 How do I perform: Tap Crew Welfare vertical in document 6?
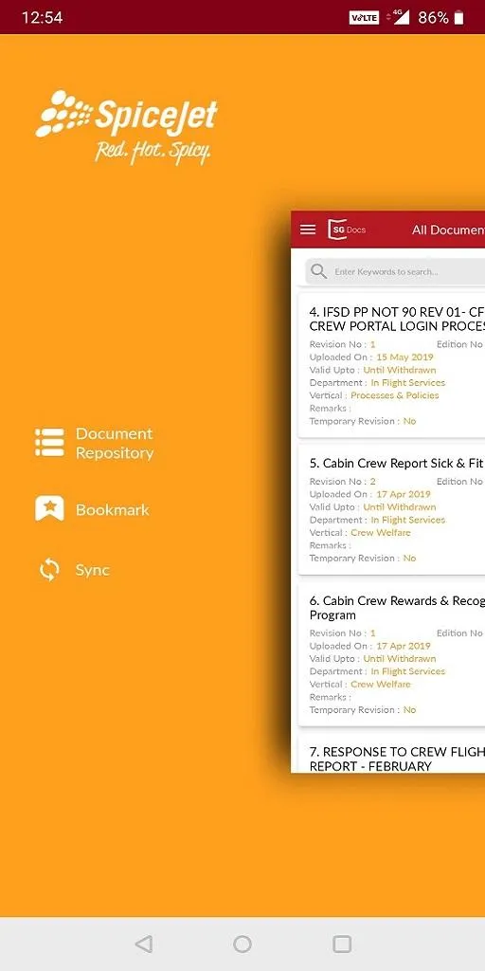click(x=381, y=685)
